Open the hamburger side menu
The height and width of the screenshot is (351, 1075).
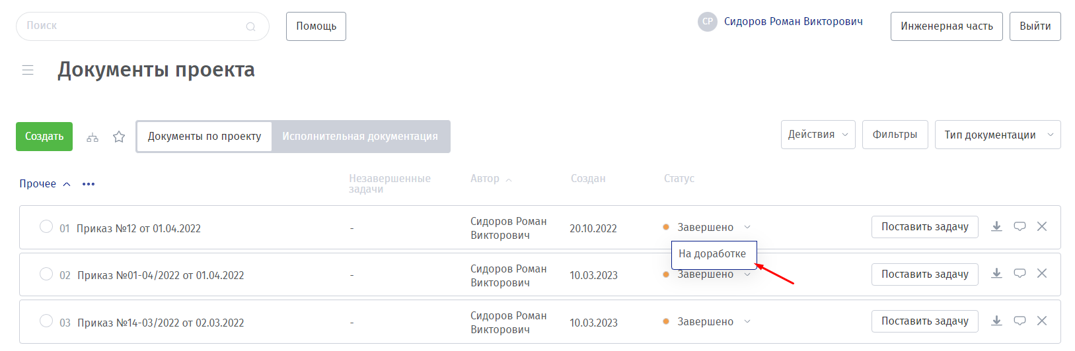(28, 70)
